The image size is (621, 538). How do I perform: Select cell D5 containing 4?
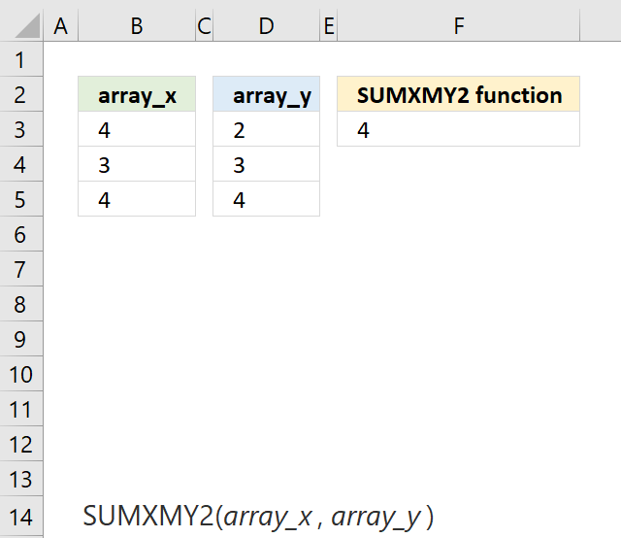[x=266, y=199]
